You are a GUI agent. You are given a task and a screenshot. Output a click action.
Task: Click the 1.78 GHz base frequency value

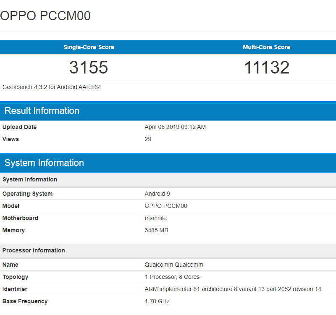(x=157, y=301)
